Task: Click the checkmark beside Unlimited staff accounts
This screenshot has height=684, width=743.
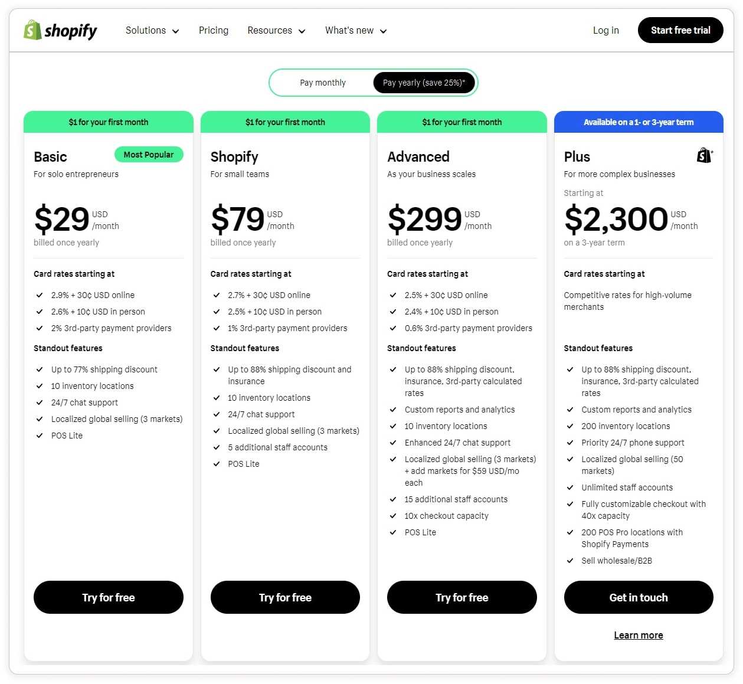Action: [570, 487]
